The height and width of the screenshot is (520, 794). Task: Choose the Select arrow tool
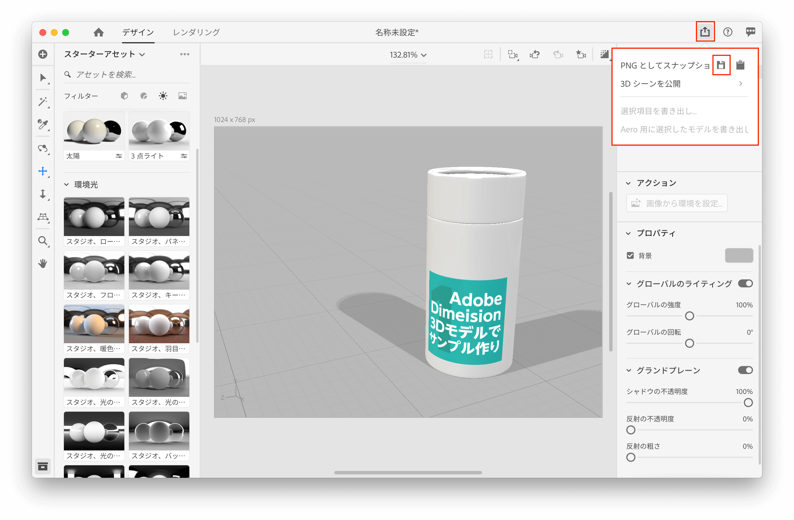click(43, 78)
